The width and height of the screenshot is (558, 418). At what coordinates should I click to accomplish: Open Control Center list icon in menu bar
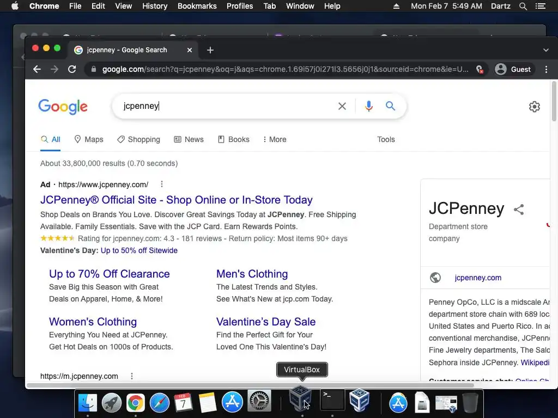click(x=540, y=6)
